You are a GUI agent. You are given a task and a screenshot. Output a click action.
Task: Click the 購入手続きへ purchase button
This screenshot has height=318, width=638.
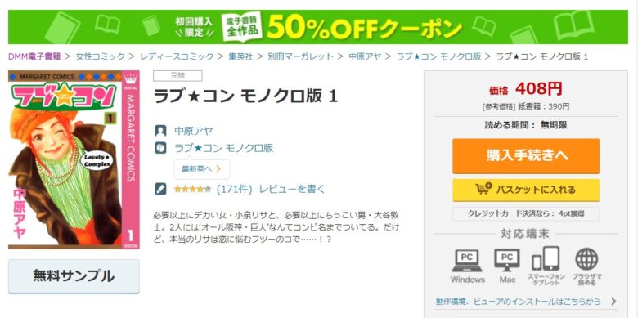[x=526, y=156]
